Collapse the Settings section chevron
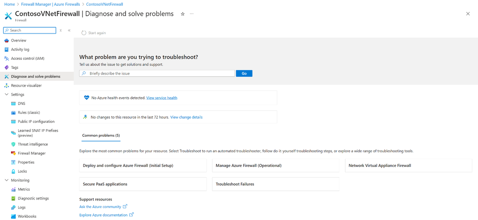 tap(6, 95)
